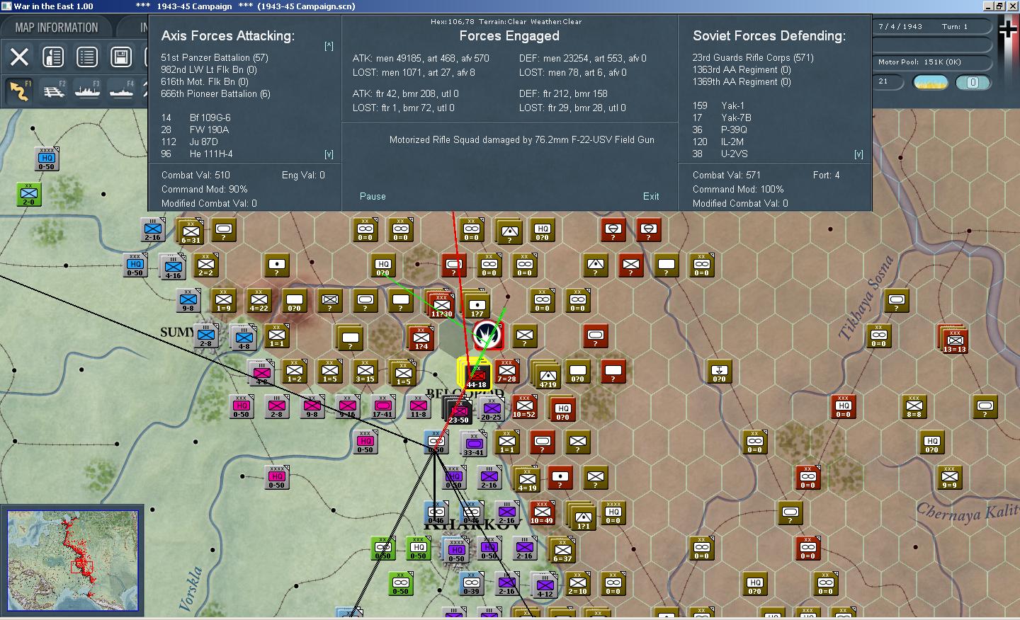Select the 20-25 purple unit counter
This screenshot has height=620, width=1020.
click(x=492, y=409)
